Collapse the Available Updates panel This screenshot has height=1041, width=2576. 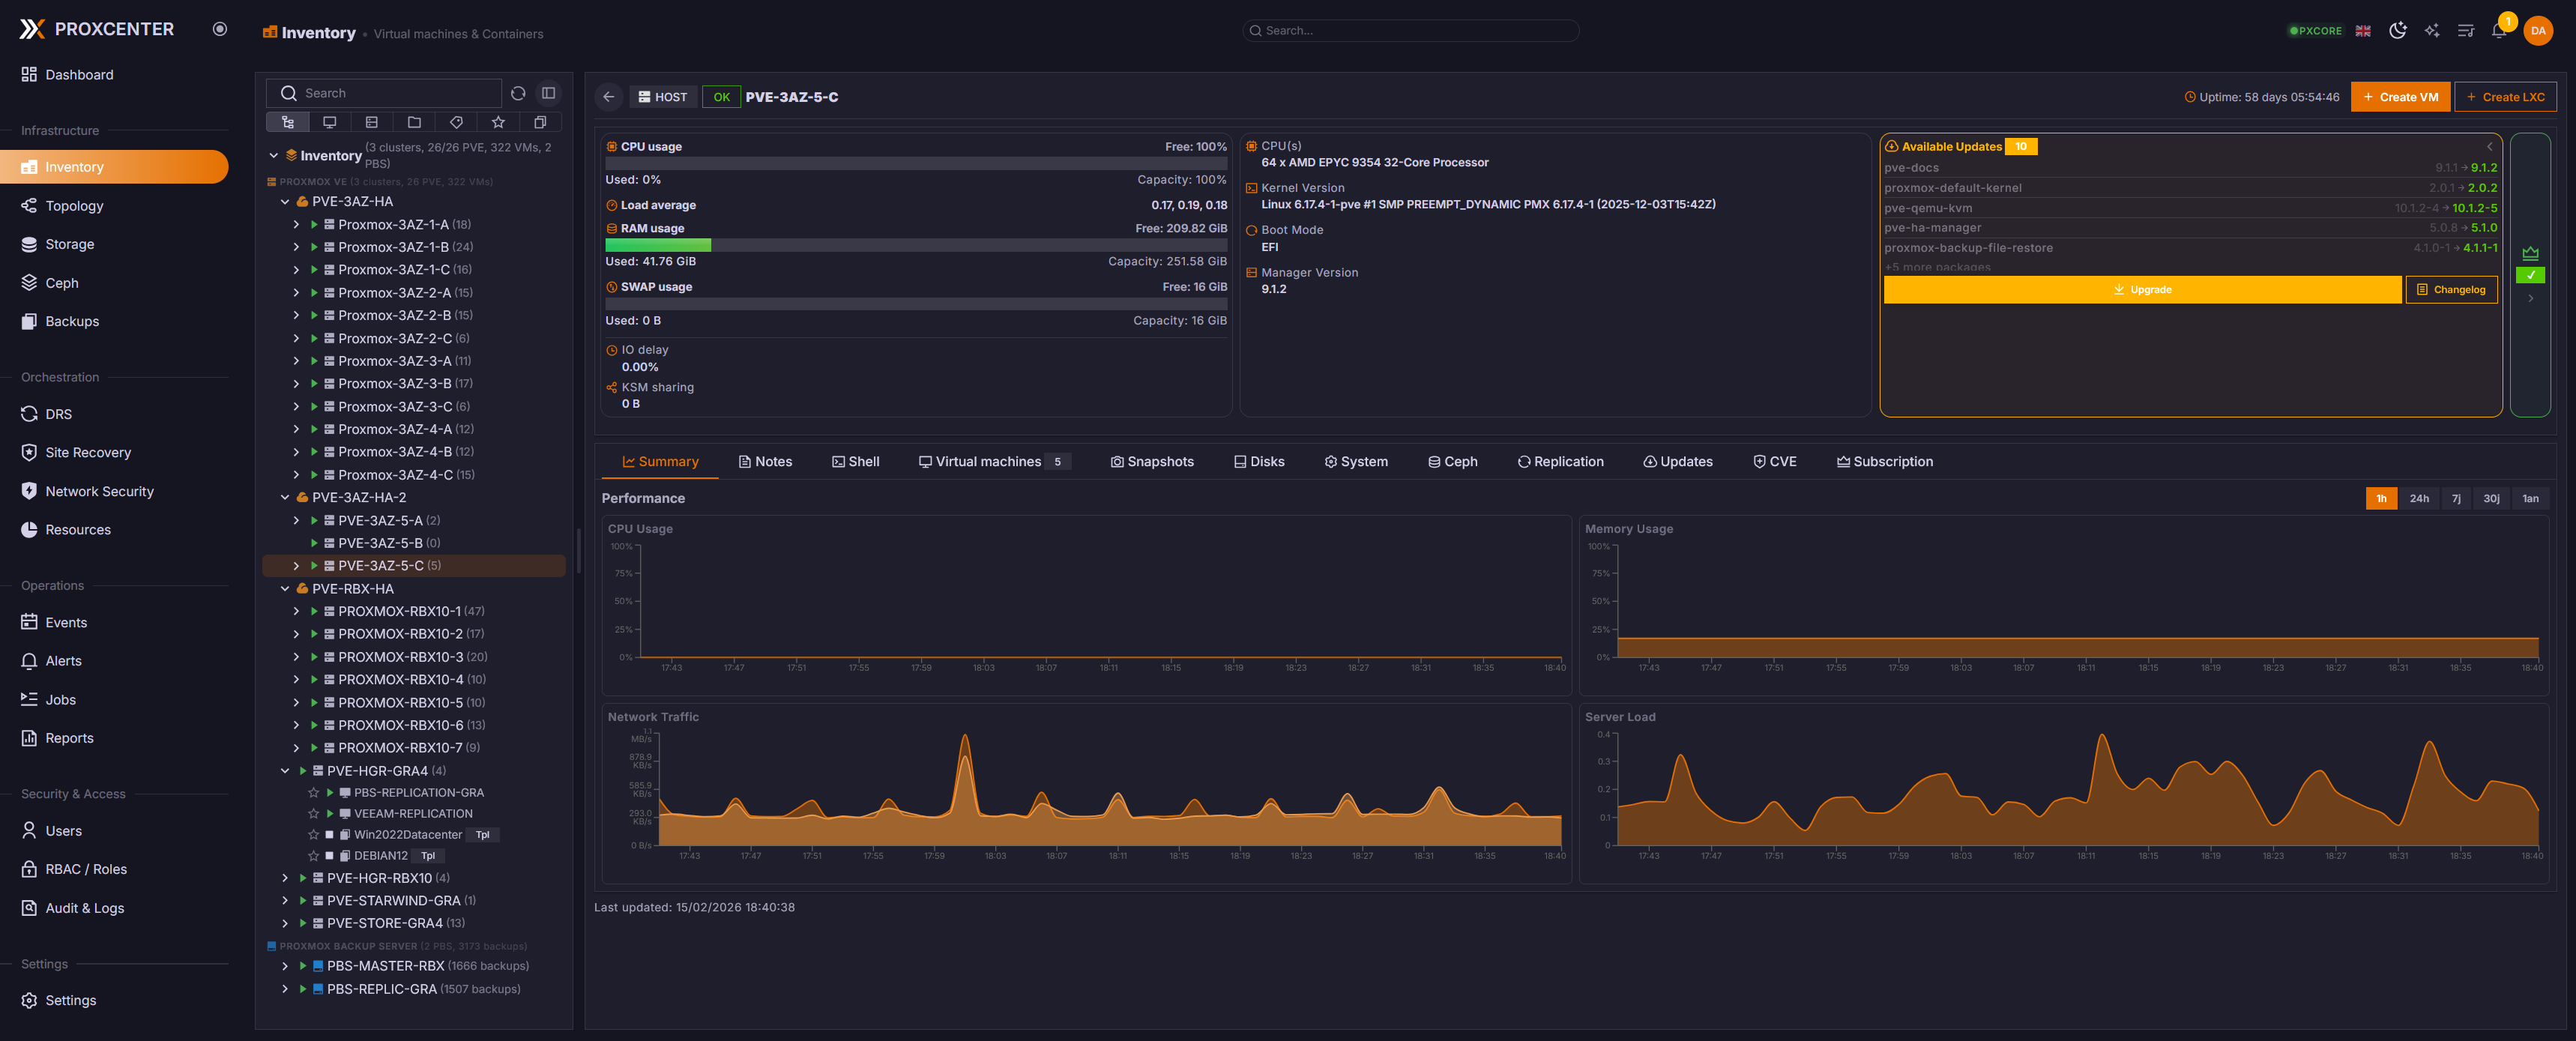2489,146
